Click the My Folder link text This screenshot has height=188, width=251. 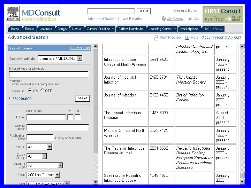click(x=175, y=19)
